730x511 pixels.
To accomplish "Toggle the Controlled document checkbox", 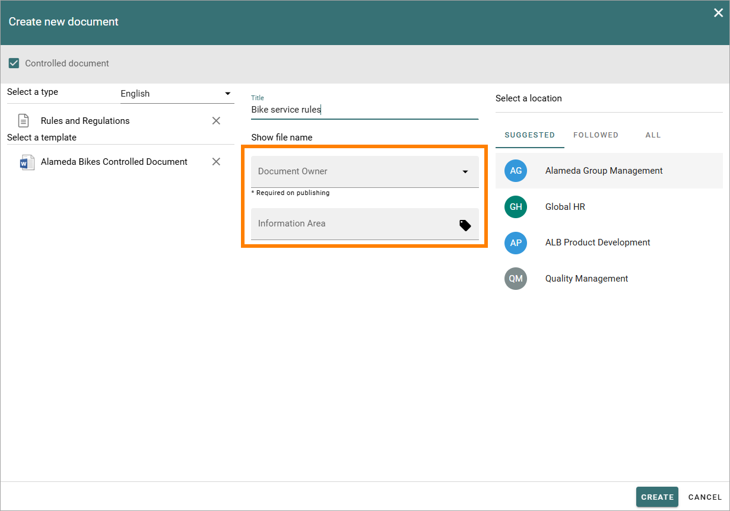I will [x=14, y=63].
